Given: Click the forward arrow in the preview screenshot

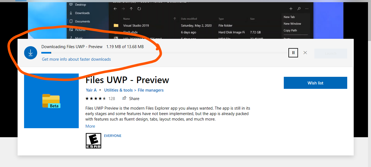Looking at the screenshot, I should tap(123, 9).
